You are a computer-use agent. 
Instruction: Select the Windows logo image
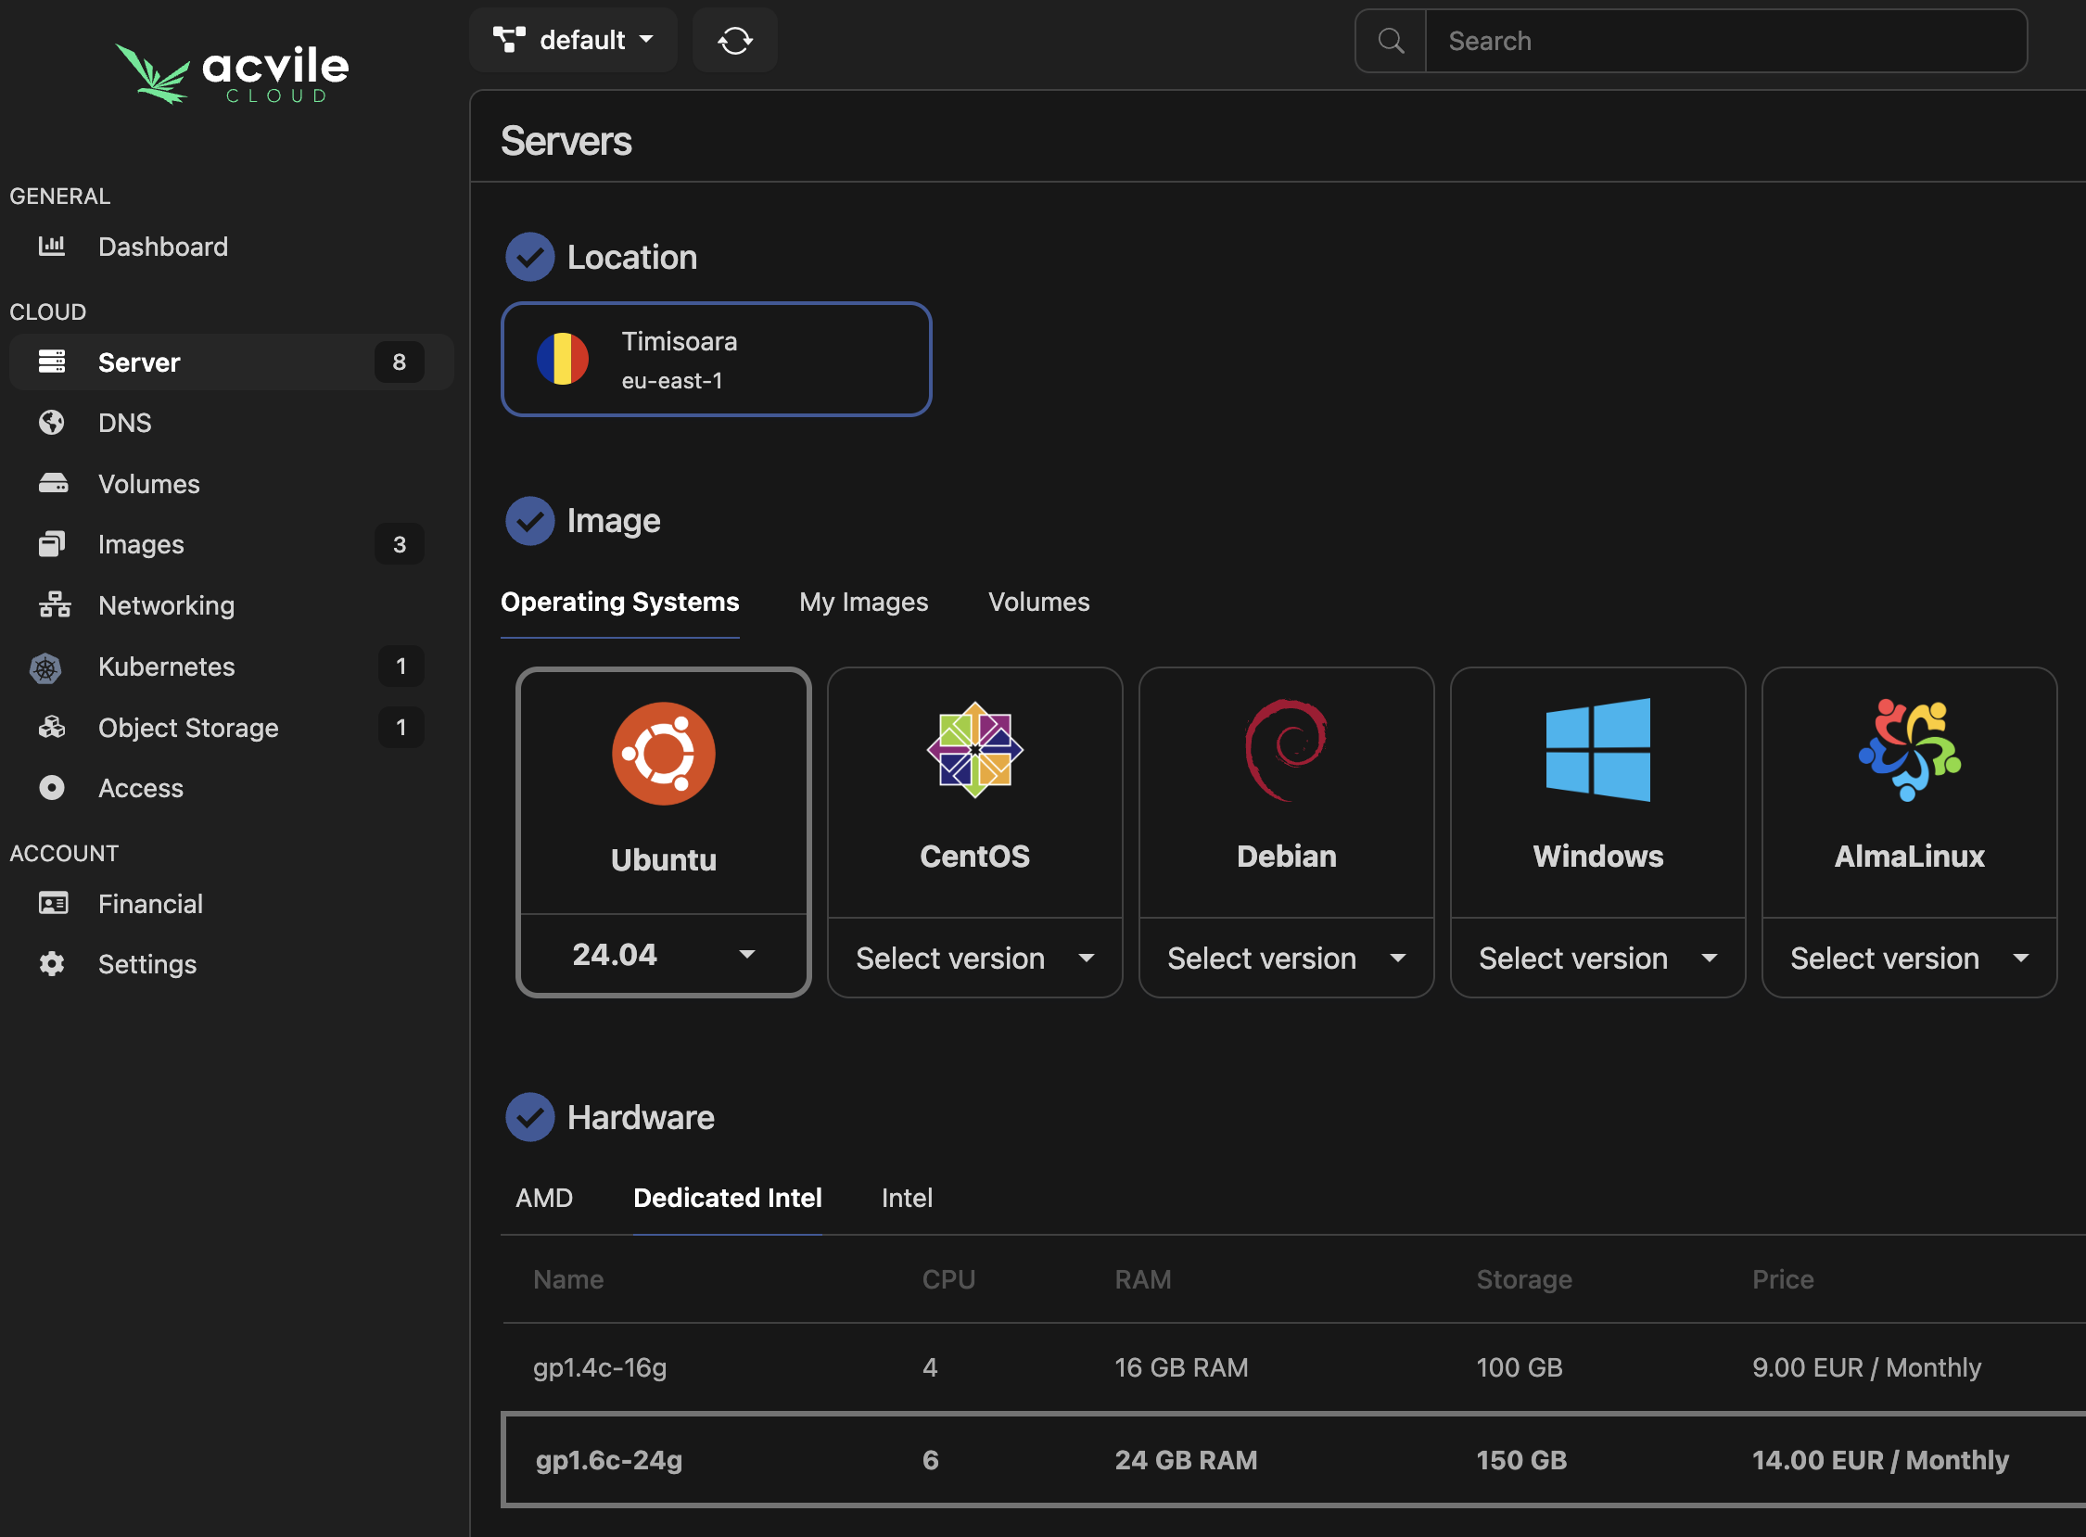[x=1596, y=750]
